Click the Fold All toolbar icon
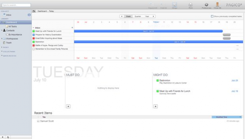 click(x=163, y=5)
